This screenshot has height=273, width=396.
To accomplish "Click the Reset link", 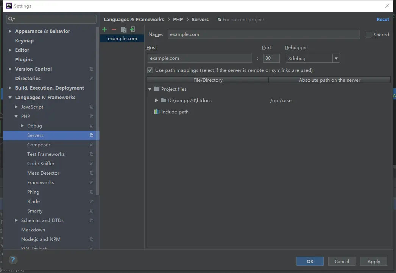I will point(383,19).
